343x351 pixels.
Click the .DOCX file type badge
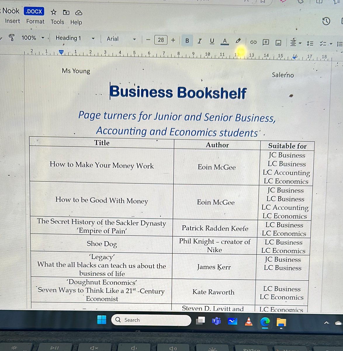(34, 11)
